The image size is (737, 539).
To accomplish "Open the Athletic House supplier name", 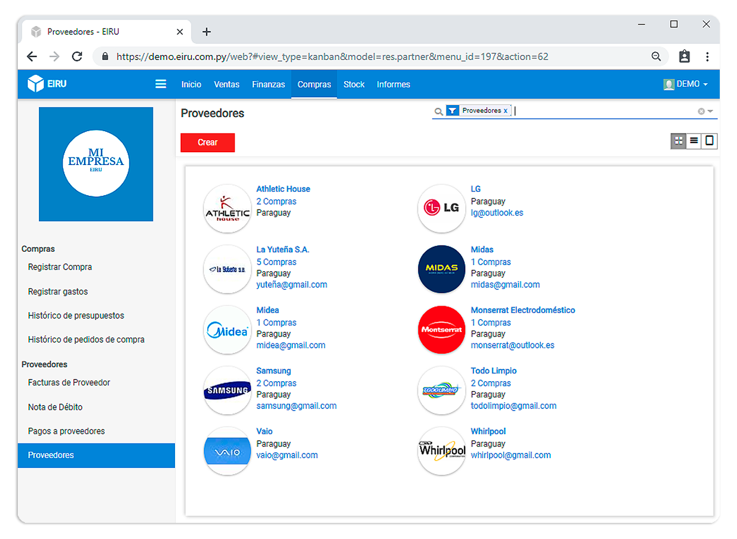I will [x=283, y=189].
